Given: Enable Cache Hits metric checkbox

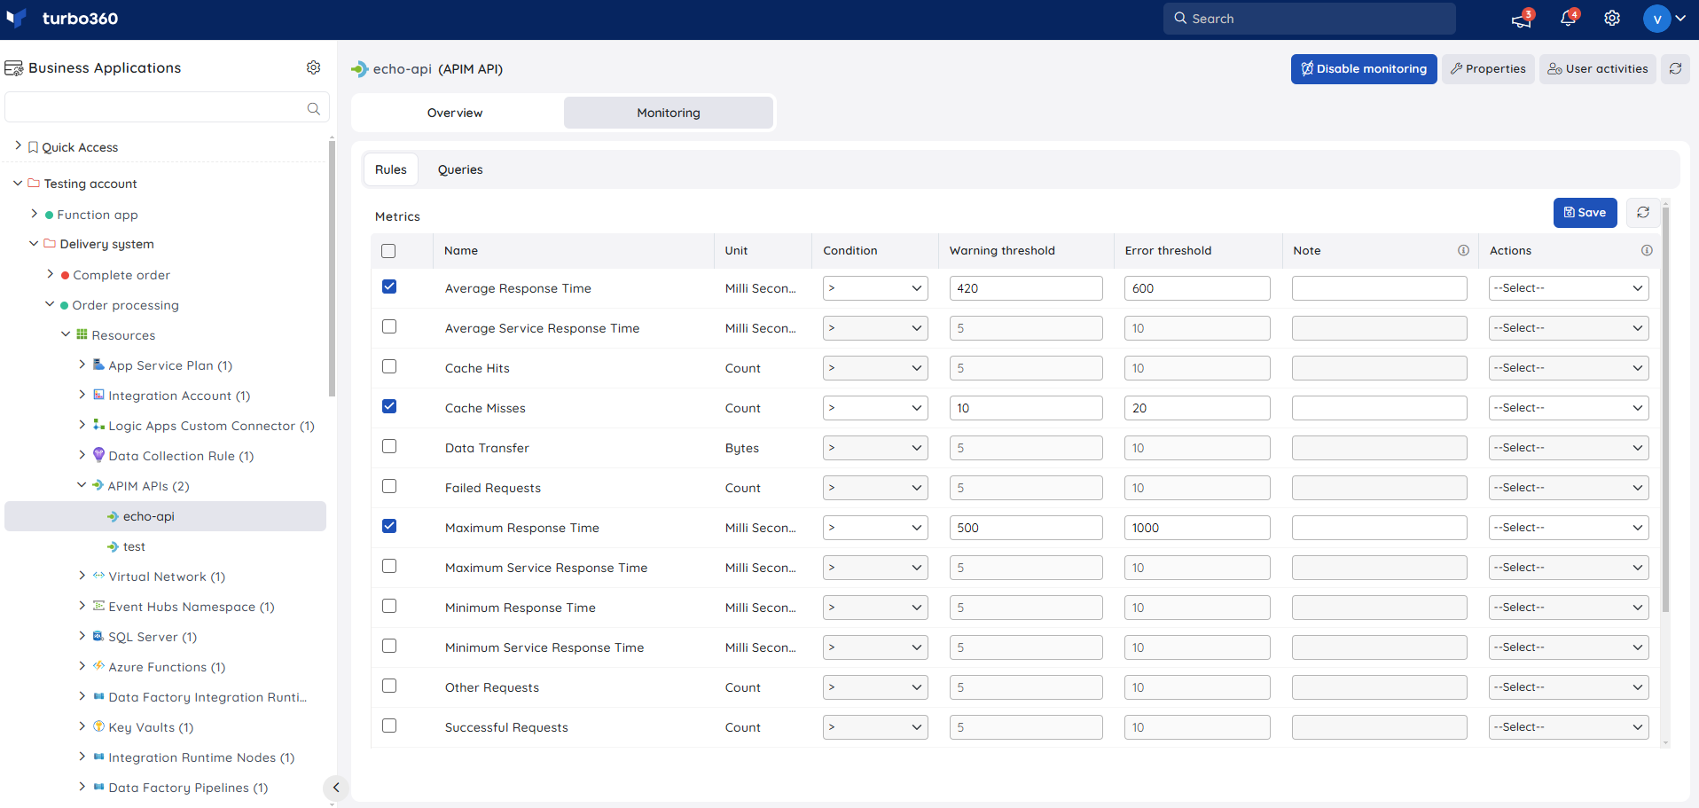Looking at the screenshot, I should pyautogui.click(x=389, y=366).
